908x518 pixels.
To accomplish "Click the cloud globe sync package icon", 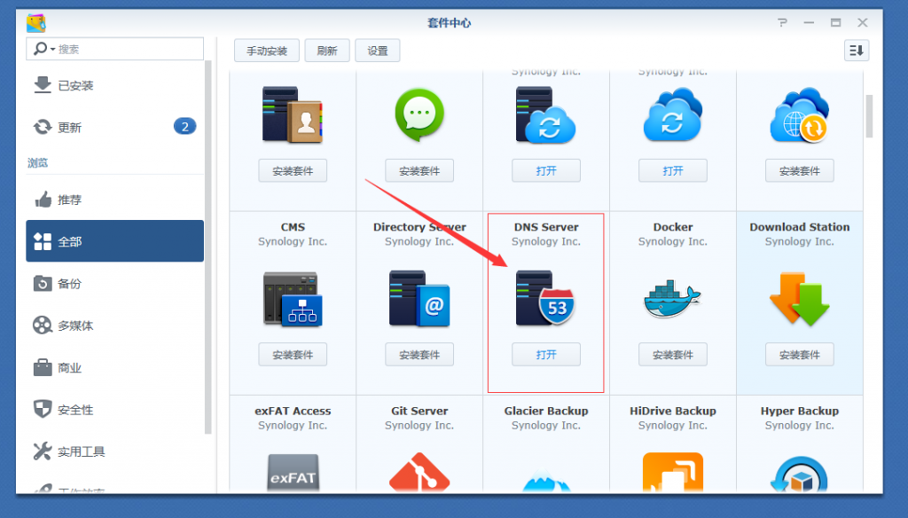I will 799,114.
